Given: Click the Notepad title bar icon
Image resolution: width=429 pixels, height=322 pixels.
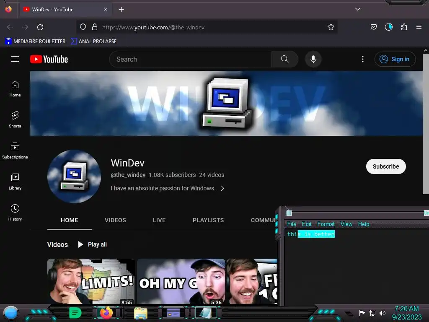Looking at the screenshot, I should pyautogui.click(x=289, y=213).
